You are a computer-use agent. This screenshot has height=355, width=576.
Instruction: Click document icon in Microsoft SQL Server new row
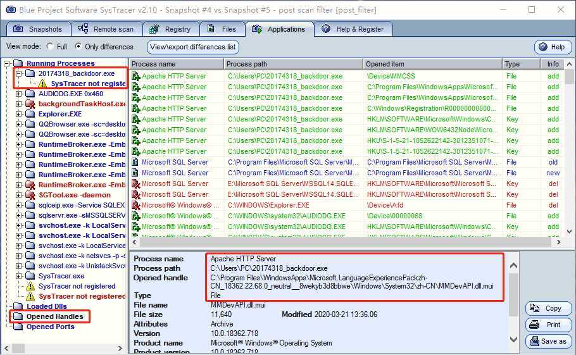(x=135, y=173)
